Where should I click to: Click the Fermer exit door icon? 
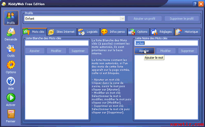(x=11, y=116)
